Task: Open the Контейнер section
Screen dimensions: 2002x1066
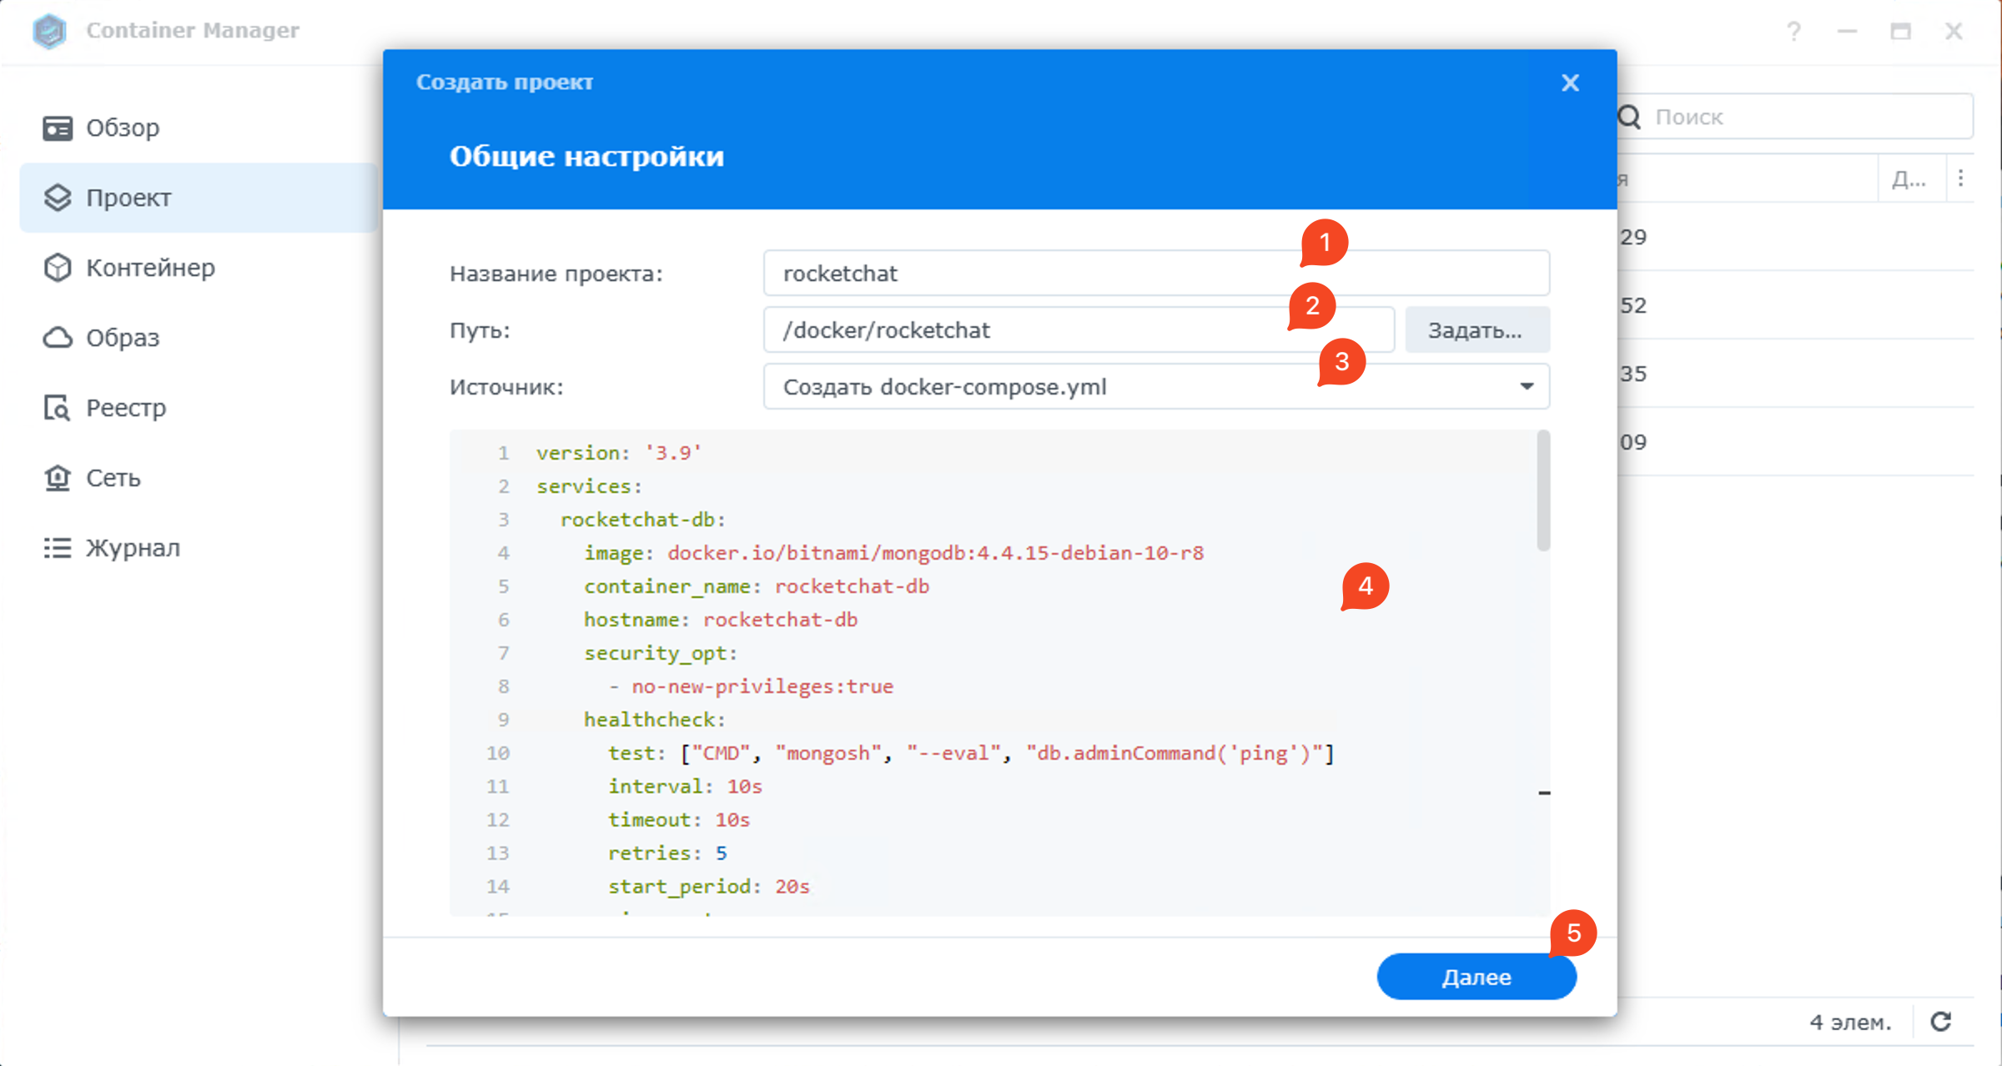Action: 199,268
